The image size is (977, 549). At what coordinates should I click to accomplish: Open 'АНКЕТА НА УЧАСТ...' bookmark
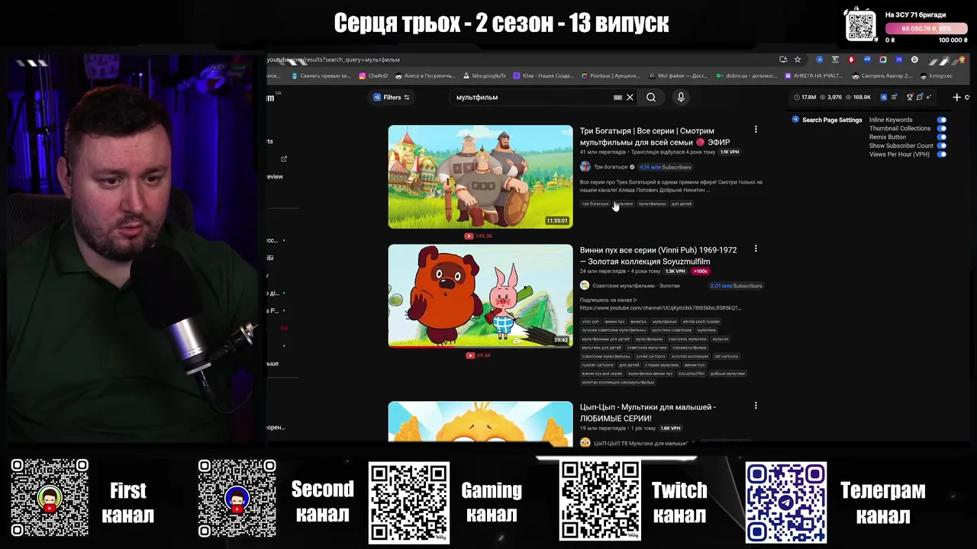[x=812, y=75]
